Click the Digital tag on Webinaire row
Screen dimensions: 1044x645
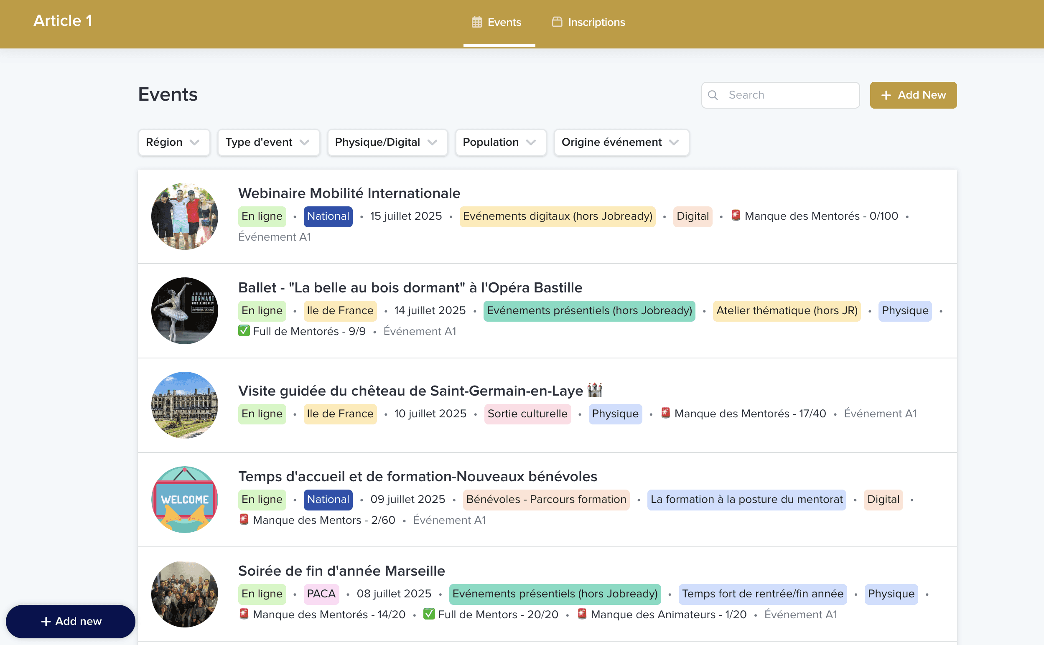coord(693,216)
